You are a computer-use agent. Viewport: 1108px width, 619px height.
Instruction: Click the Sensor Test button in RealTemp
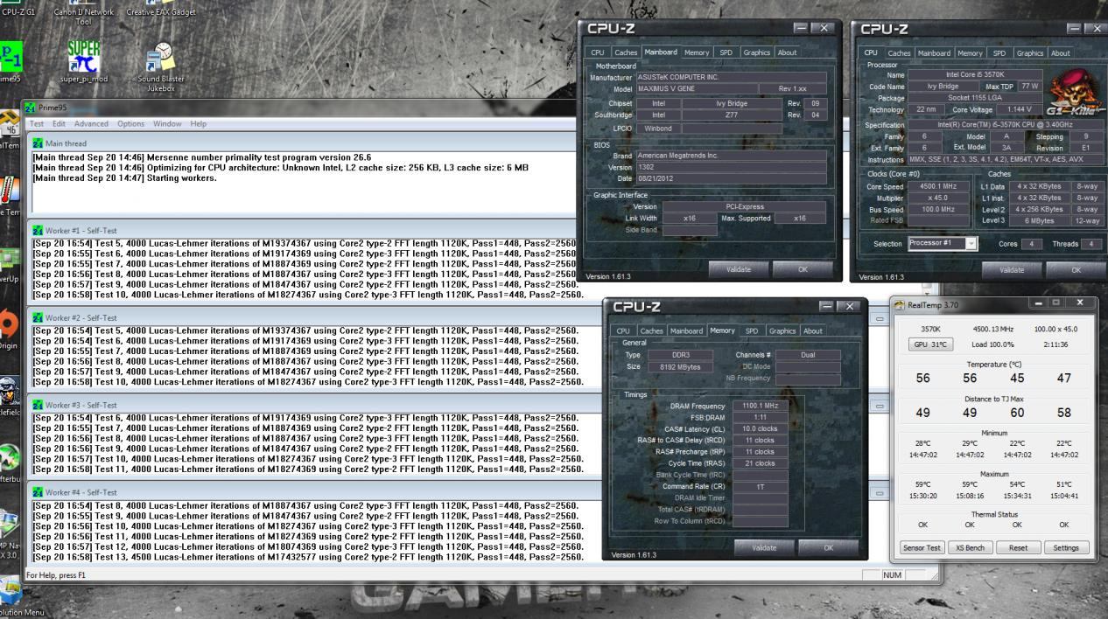pyautogui.click(x=922, y=547)
